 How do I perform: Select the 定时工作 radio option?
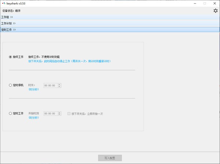point(11,114)
